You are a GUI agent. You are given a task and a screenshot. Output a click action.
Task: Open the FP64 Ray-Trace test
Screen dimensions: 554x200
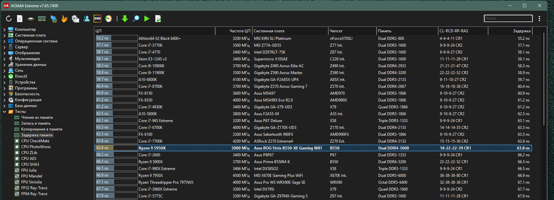[x=34, y=194]
